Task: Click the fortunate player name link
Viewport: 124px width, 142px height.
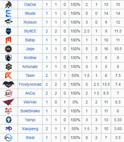Action: [x=30, y=67]
